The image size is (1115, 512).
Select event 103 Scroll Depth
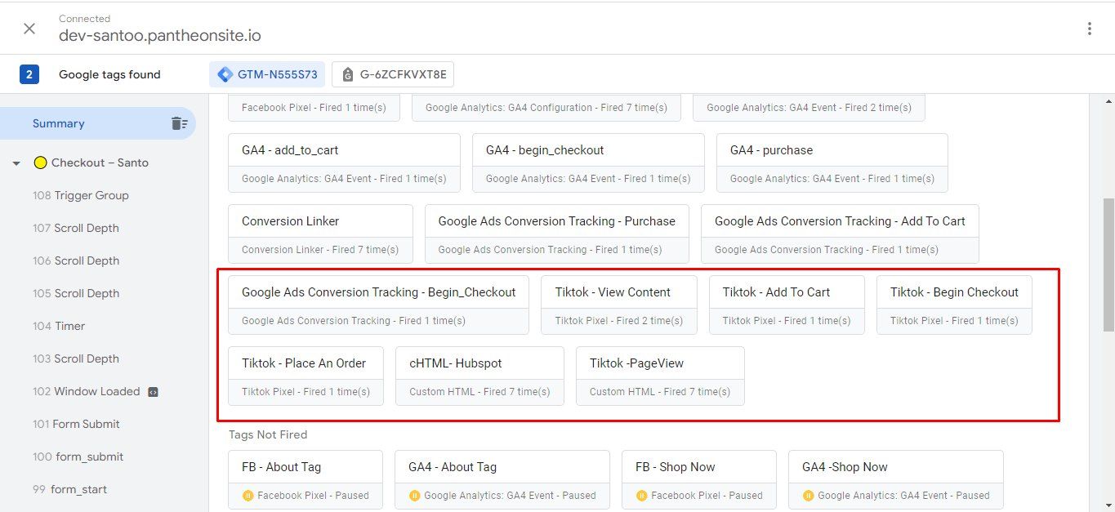coord(76,358)
